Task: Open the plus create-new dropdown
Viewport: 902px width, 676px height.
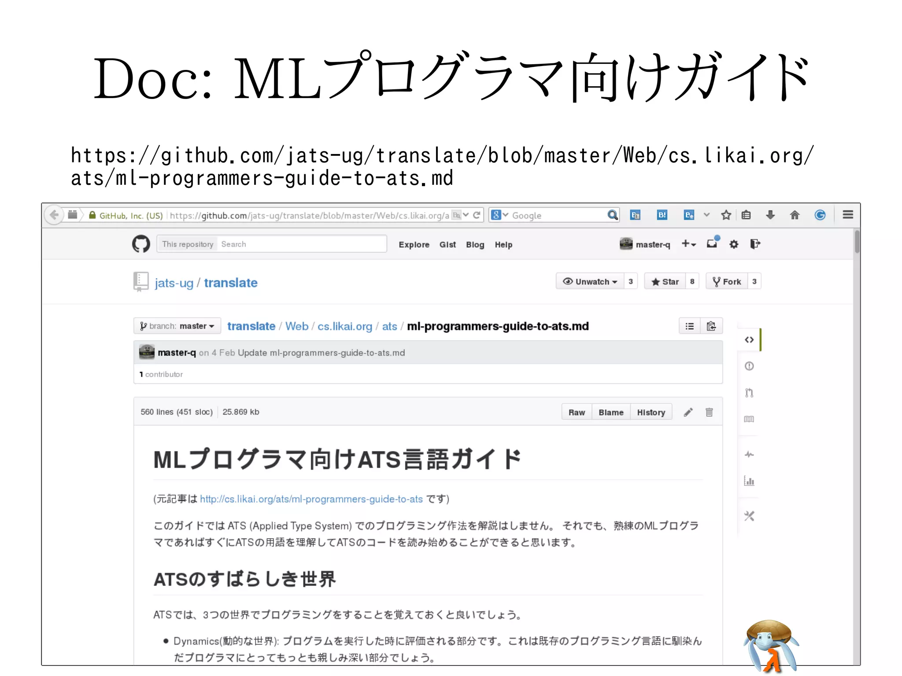Action: point(689,244)
